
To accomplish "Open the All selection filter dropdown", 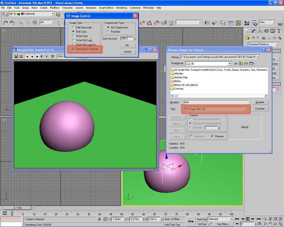I will pos(53,22).
